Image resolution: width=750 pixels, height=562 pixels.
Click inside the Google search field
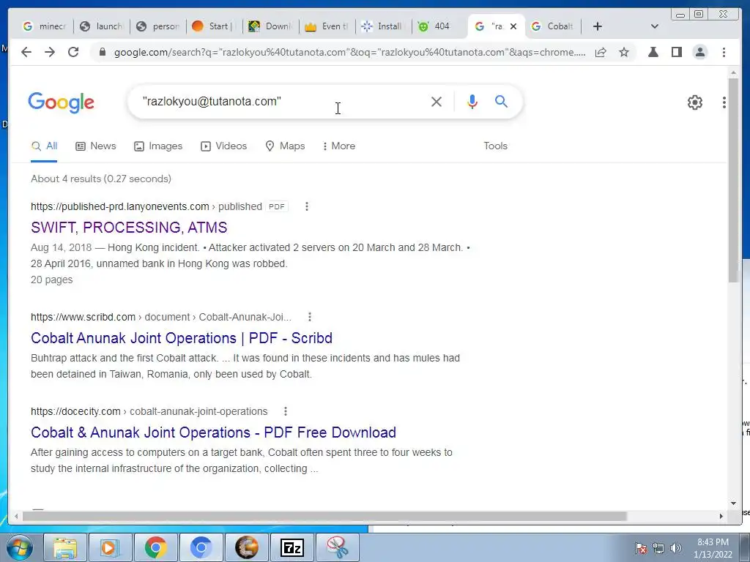tap(282, 101)
